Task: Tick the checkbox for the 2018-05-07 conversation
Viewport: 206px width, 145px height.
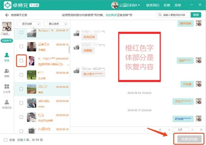Action: pyautogui.click(x=21, y=60)
